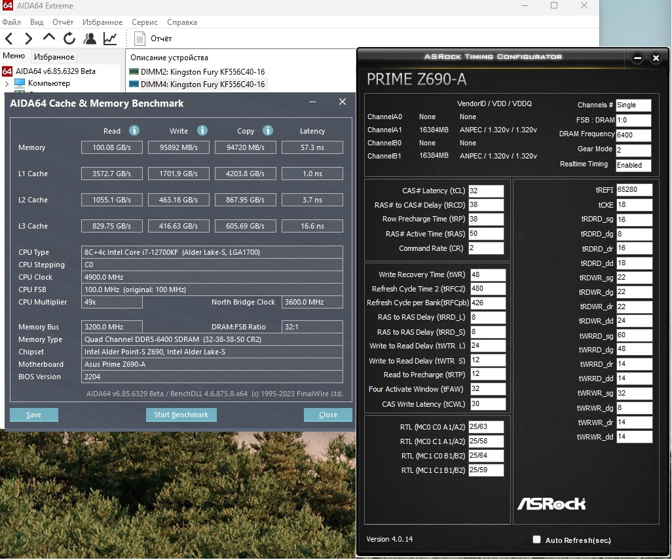Go forward with the right arrow toolbar icon

pos(28,39)
